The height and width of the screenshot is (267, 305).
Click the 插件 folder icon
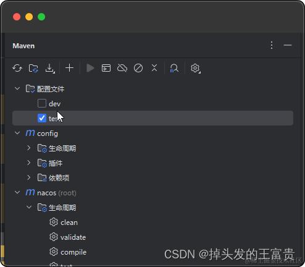pyautogui.click(x=42, y=163)
